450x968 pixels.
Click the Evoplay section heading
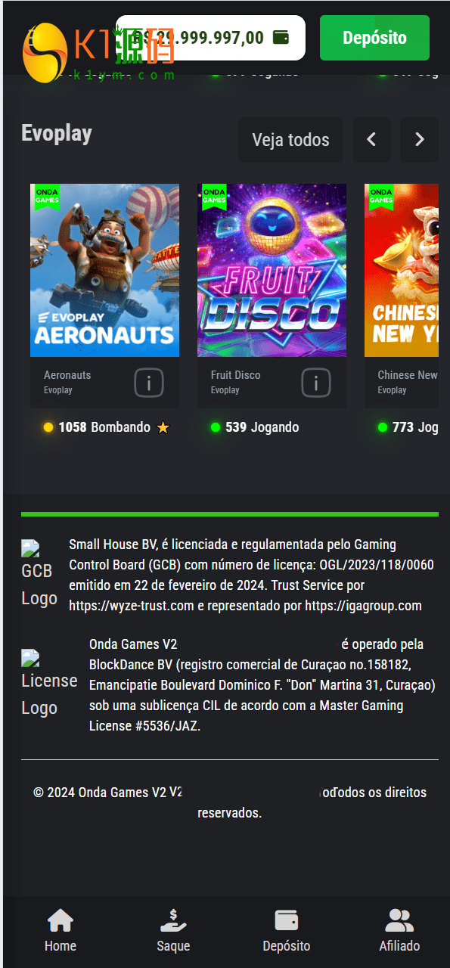pyautogui.click(x=57, y=133)
